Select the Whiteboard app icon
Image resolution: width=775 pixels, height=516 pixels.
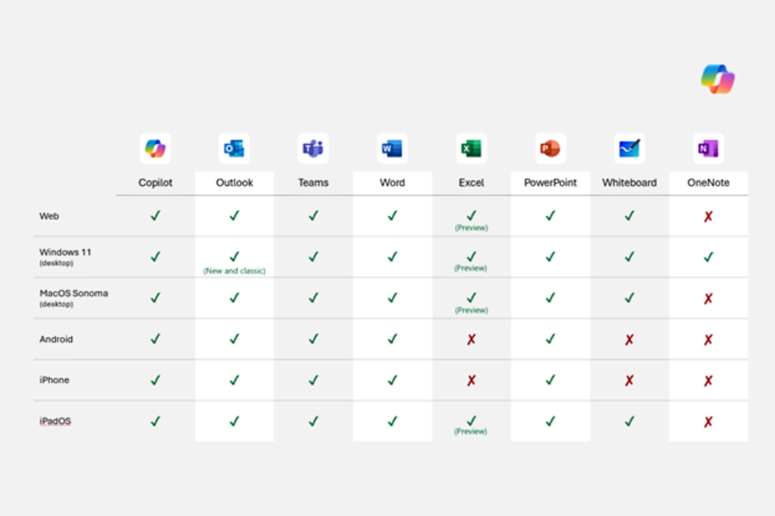point(629,148)
